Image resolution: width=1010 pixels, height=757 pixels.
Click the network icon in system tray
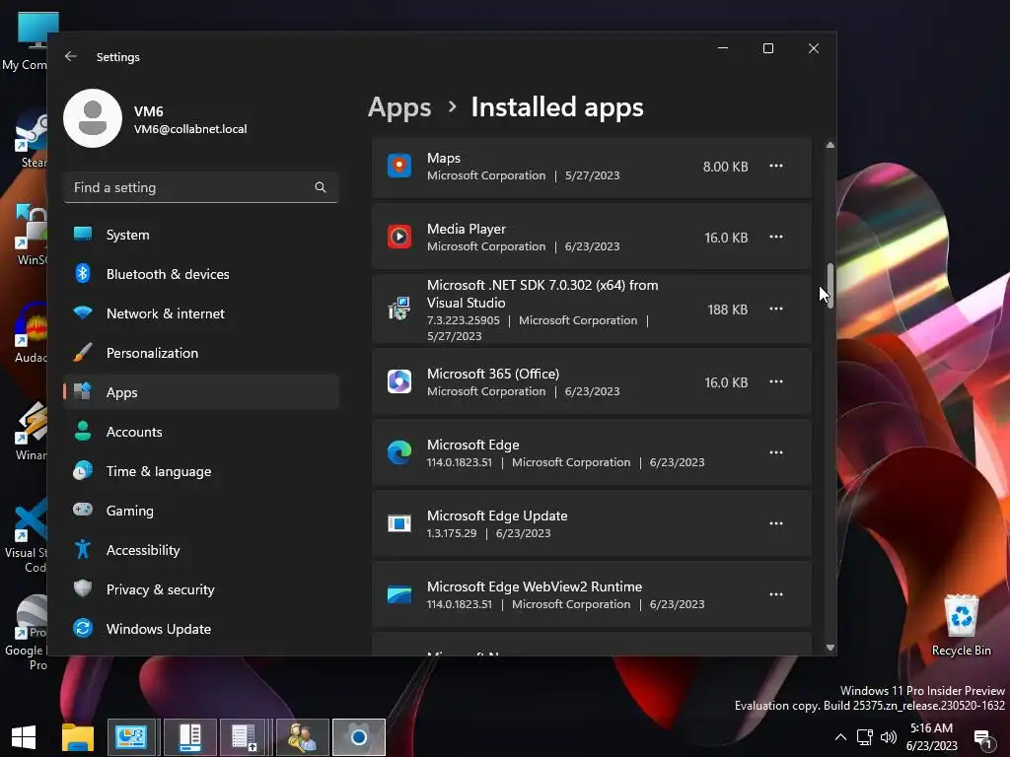(x=864, y=737)
